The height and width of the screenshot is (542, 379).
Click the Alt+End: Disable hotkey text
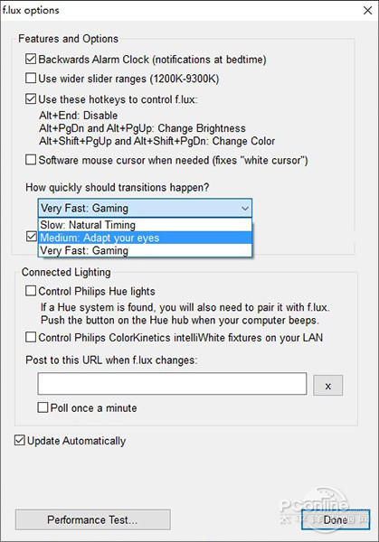[78, 116]
